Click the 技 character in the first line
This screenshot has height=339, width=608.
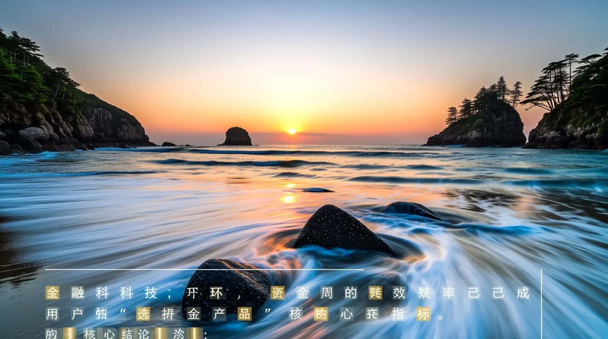(151, 293)
